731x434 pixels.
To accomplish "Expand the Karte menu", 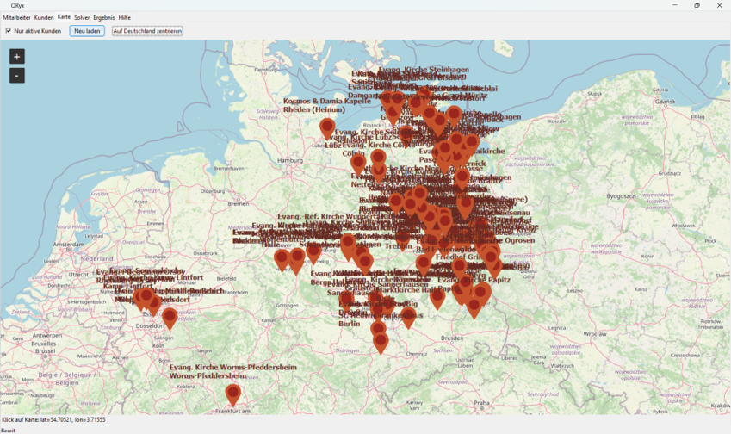I will [64, 17].
